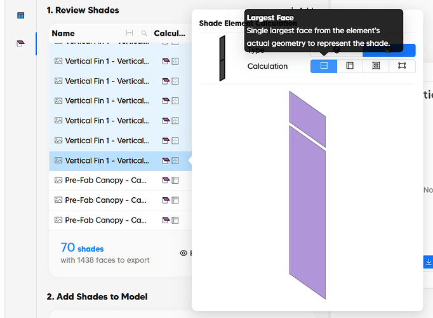This screenshot has width=433, height=318.
Task: Click the blue download button at right edge
Action: pos(429,261)
